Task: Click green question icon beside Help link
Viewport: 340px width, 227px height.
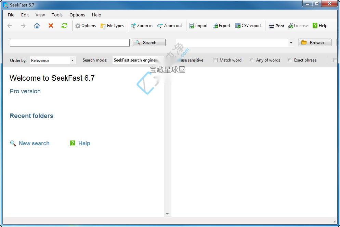Action: click(x=73, y=143)
